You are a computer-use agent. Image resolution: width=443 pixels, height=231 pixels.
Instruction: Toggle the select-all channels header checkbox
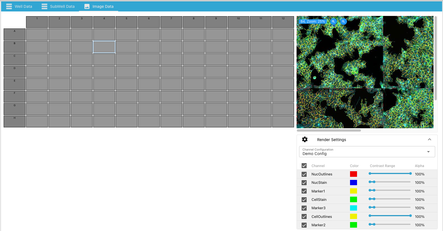coord(304,166)
